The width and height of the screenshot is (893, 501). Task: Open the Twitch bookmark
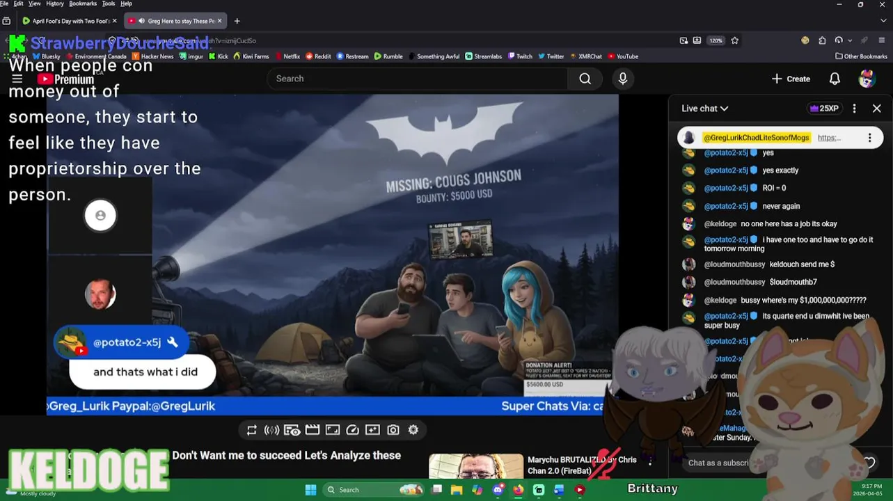[x=520, y=56]
